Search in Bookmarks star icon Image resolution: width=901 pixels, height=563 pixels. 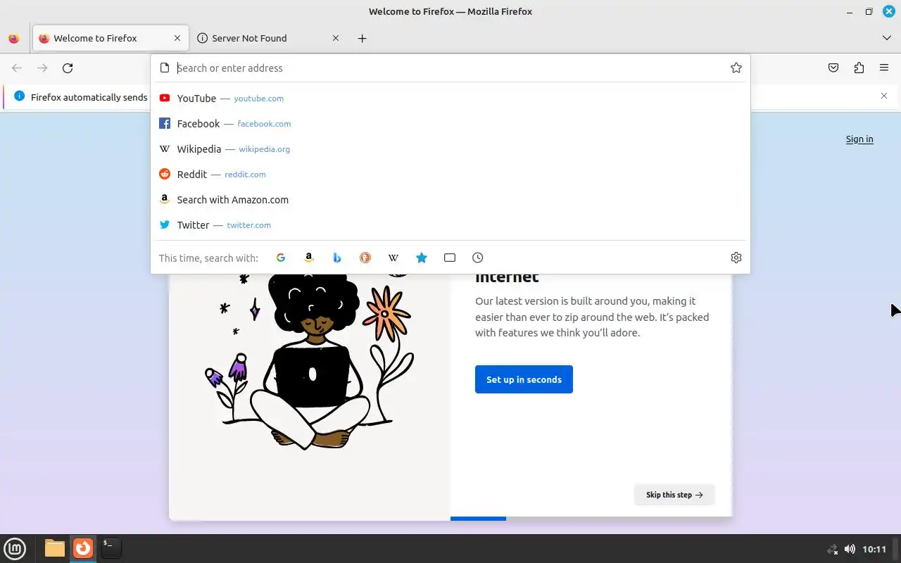(422, 258)
